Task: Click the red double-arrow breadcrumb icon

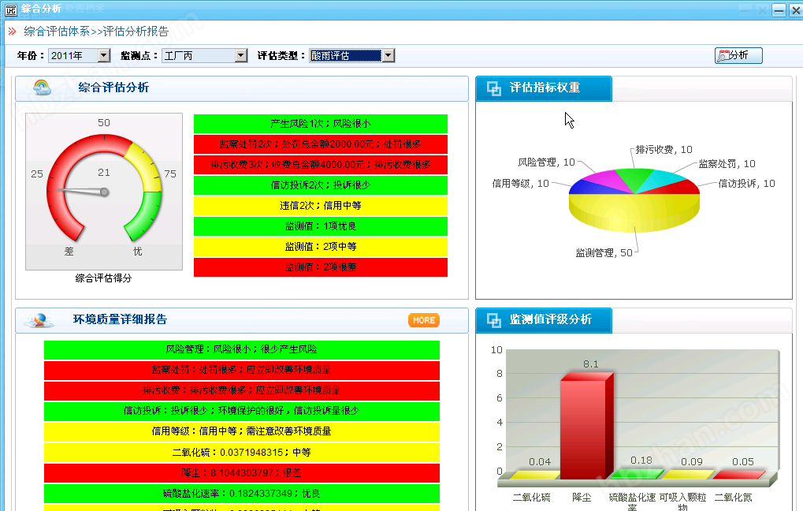Action: point(12,32)
